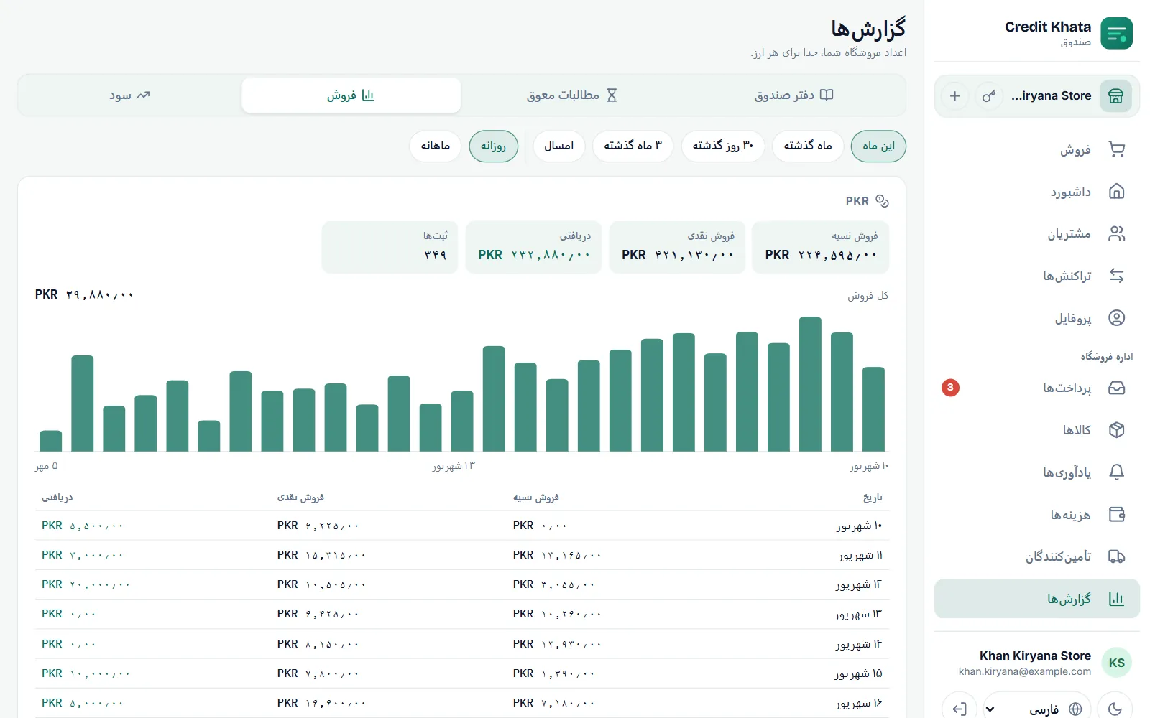Open کالاها products page

[x=1037, y=430]
